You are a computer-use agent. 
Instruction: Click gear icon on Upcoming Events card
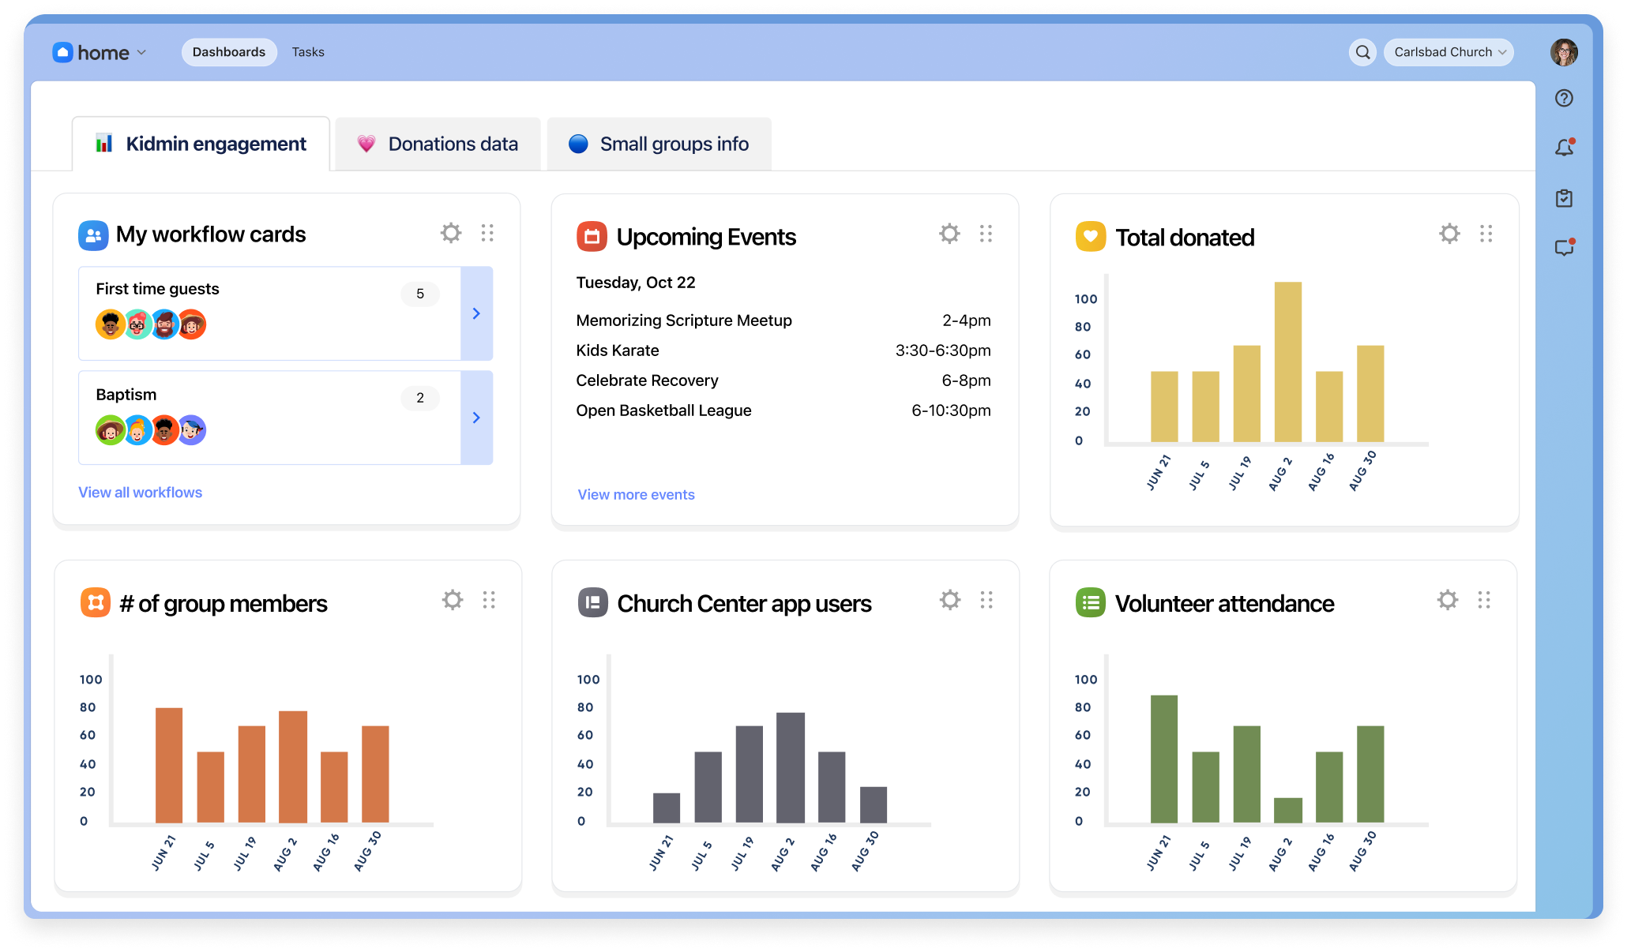pyautogui.click(x=949, y=234)
